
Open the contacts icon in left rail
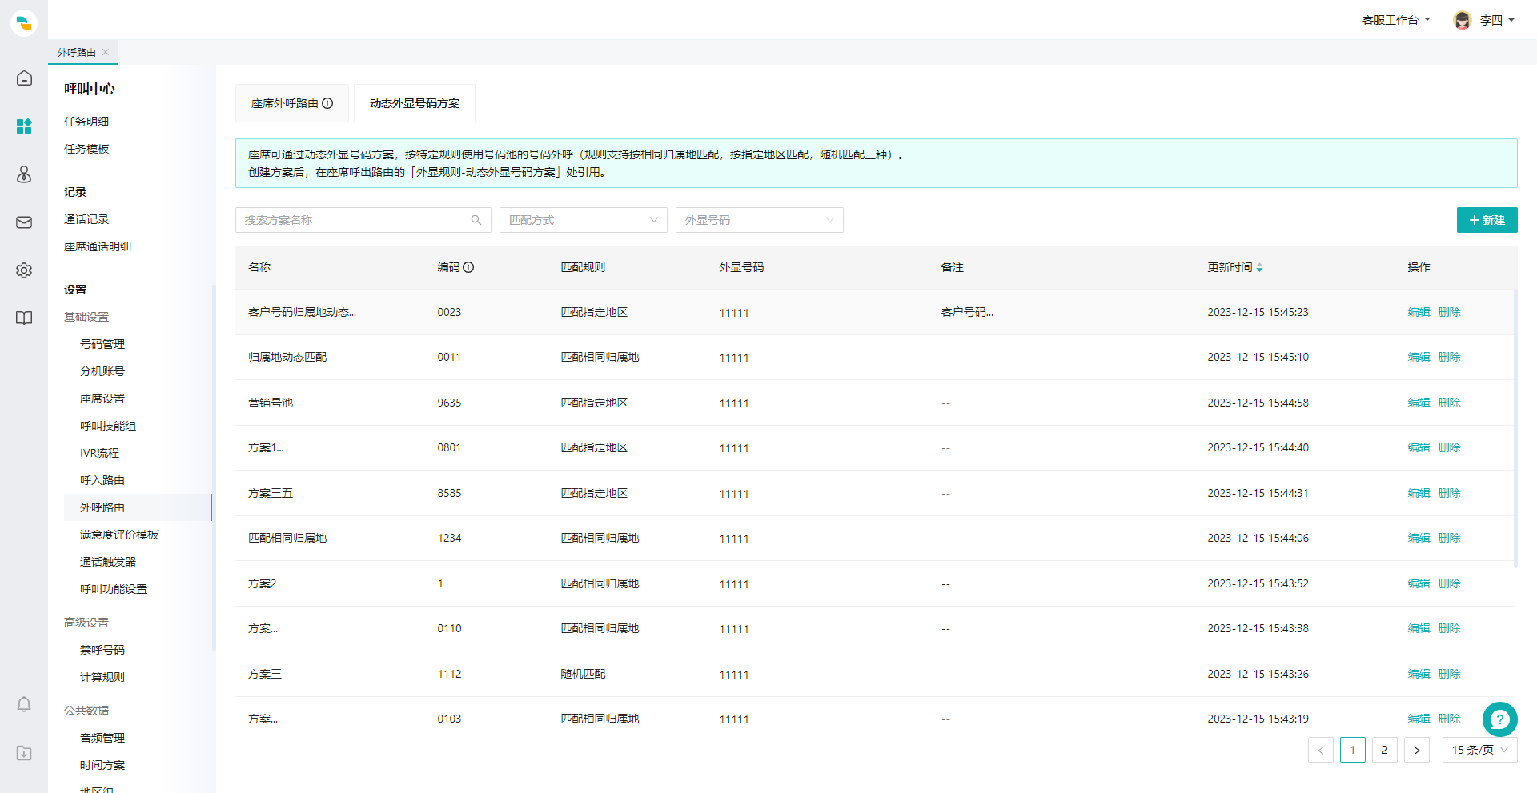pyautogui.click(x=24, y=174)
